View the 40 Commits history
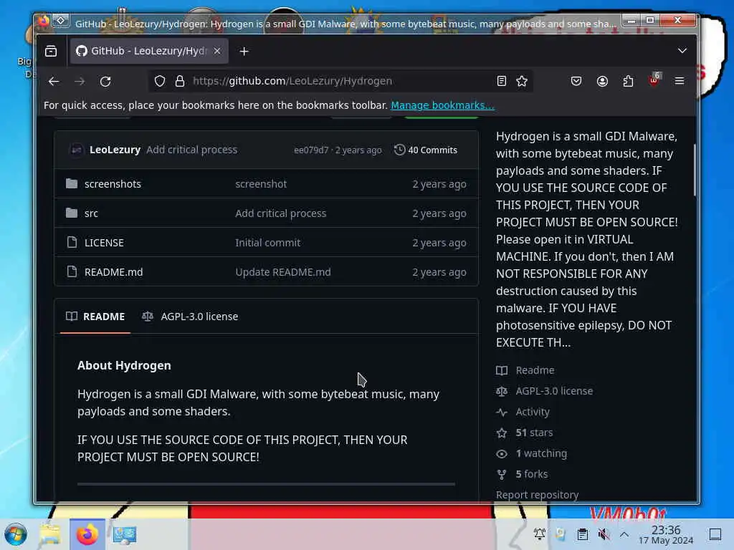The height and width of the screenshot is (550, 734). click(426, 150)
